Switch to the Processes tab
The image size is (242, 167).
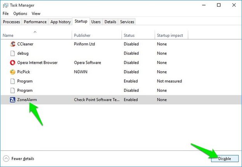click(x=12, y=22)
